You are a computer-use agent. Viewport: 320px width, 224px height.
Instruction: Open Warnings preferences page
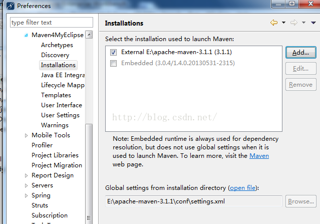point(55,125)
